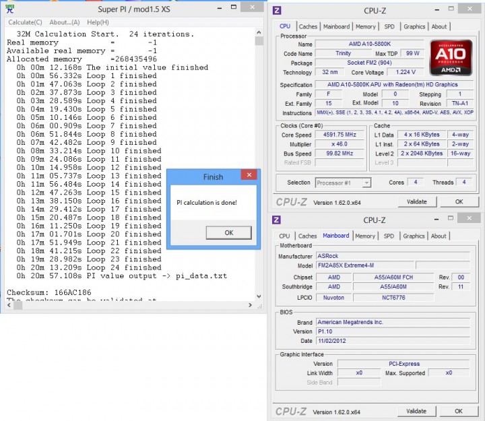Click the LPCIO value NCT6776

(393, 298)
